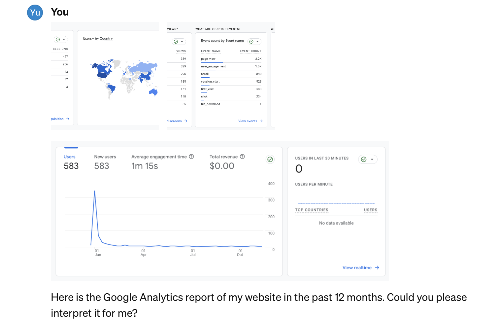Click the United States on the world map

(x=103, y=75)
